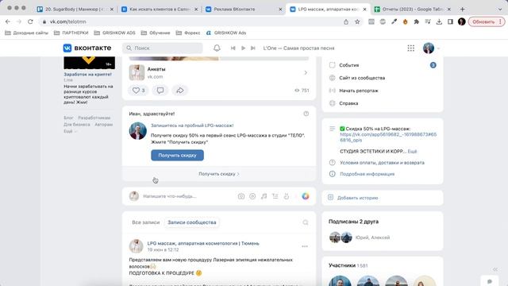Switch to Реклама ВКонтакте browser tab
The image size is (508, 286).
(244, 10)
